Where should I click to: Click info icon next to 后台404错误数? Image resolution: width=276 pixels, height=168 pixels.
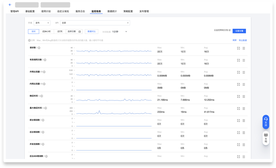(x=46, y=156)
